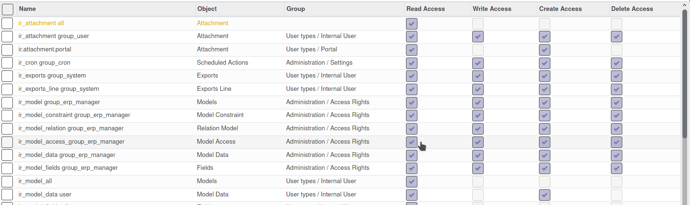
Task: Toggle Create Access for ir_model_data user
Action: click(545, 195)
